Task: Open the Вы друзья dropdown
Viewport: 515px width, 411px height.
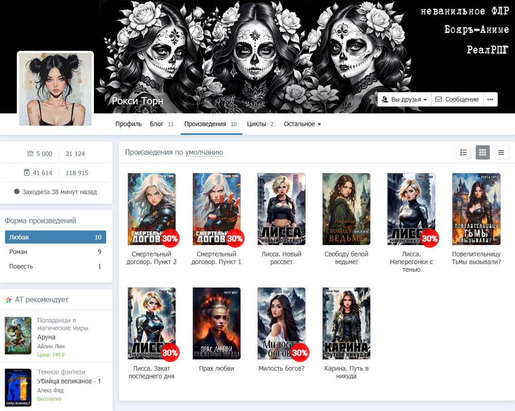Action: click(x=404, y=99)
